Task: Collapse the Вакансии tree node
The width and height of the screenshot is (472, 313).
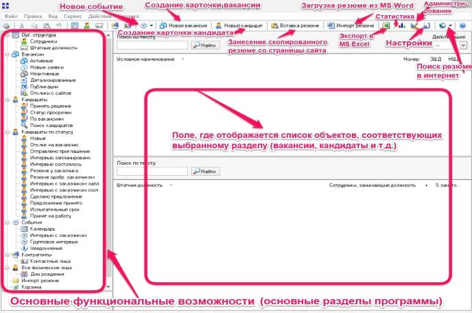Action: coord(8,54)
